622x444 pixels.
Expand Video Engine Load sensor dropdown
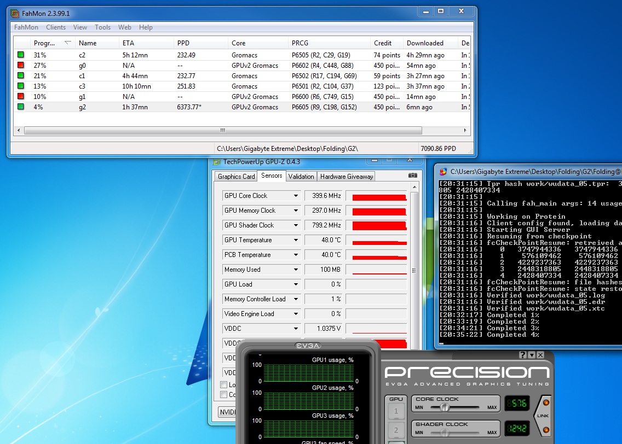[296, 314]
